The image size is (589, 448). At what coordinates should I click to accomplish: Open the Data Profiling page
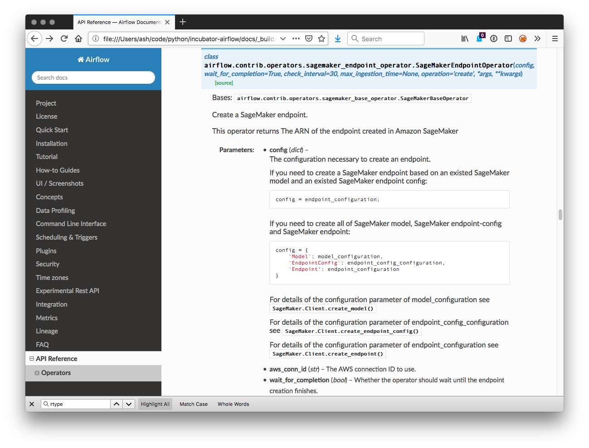coord(55,211)
